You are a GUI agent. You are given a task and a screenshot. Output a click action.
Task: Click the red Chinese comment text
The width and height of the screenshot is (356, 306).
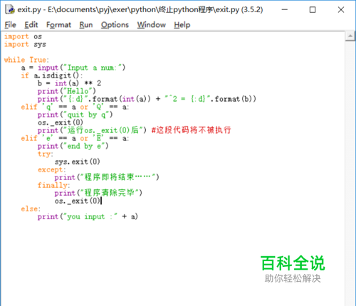point(191,130)
